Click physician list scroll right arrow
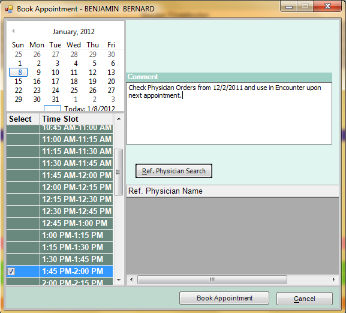The height and width of the screenshot is (313, 346). tap(333, 279)
